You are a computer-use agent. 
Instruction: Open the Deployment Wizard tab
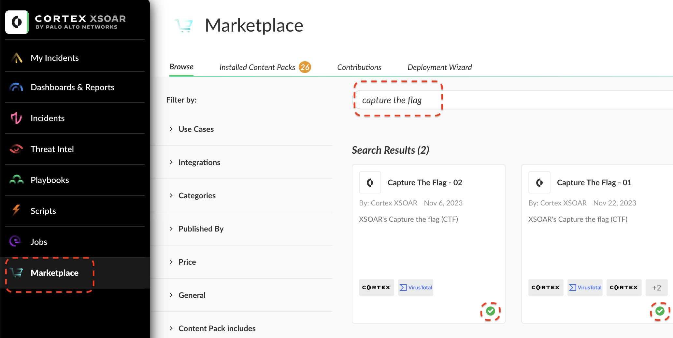coord(439,67)
